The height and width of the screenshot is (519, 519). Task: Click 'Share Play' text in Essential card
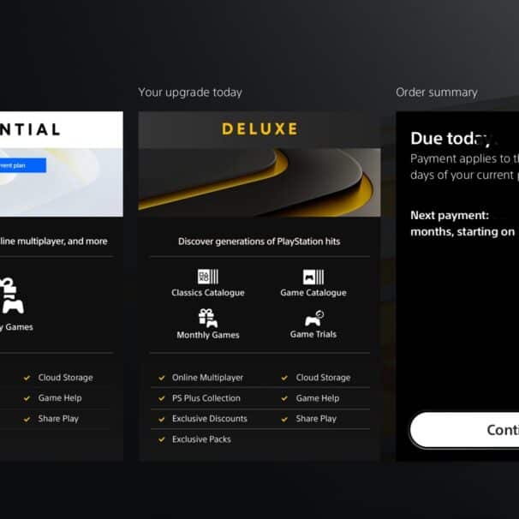(x=58, y=419)
